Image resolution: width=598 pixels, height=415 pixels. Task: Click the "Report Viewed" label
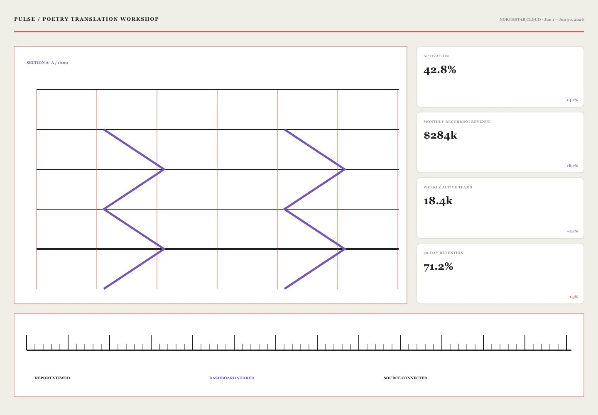point(52,378)
